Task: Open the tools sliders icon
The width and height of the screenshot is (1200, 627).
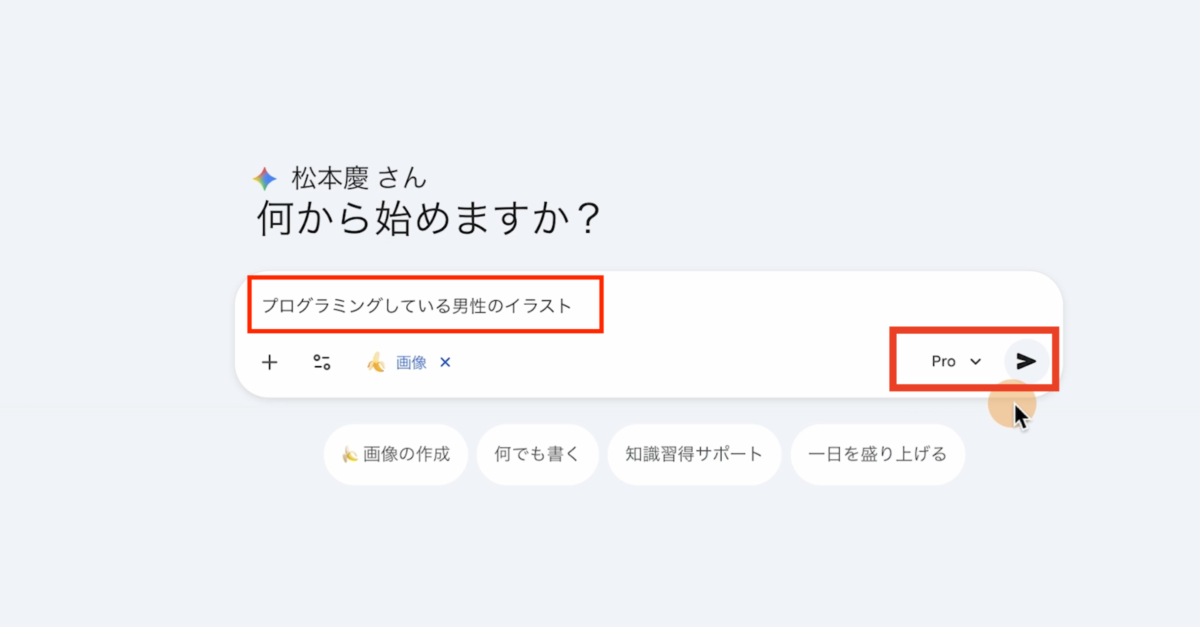Action: 322,362
